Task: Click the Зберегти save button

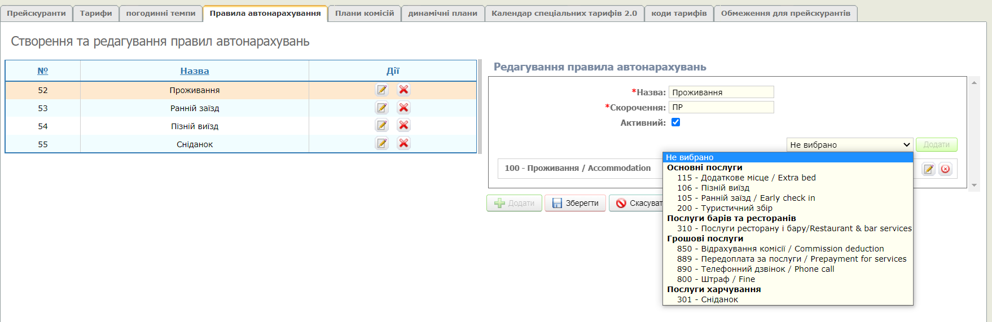Action: pos(575,203)
